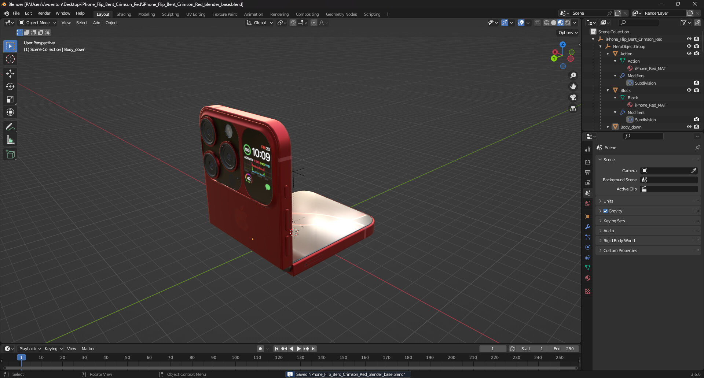Open the Material properties tab
Image resolution: width=704 pixels, height=378 pixels.
click(588, 278)
